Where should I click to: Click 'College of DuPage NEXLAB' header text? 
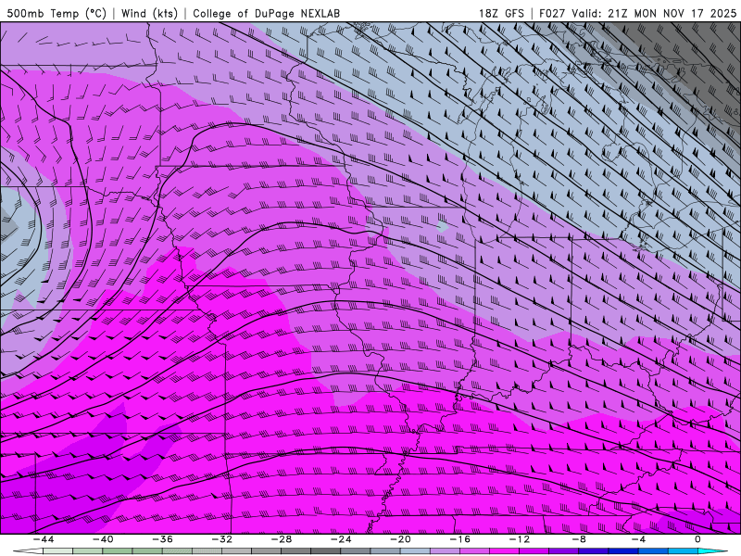(x=266, y=13)
